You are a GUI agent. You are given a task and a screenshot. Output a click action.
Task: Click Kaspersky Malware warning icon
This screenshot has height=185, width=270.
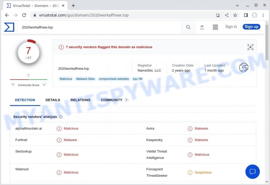[x=190, y=140]
